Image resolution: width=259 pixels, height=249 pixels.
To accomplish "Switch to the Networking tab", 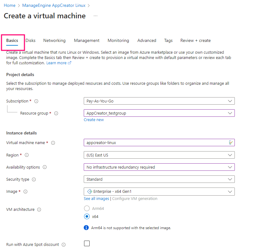I will [x=54, y=41].
